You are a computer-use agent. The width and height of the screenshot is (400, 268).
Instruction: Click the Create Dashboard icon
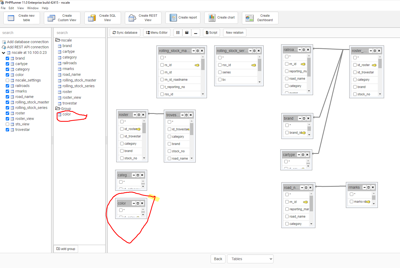[x=250, y=18]
